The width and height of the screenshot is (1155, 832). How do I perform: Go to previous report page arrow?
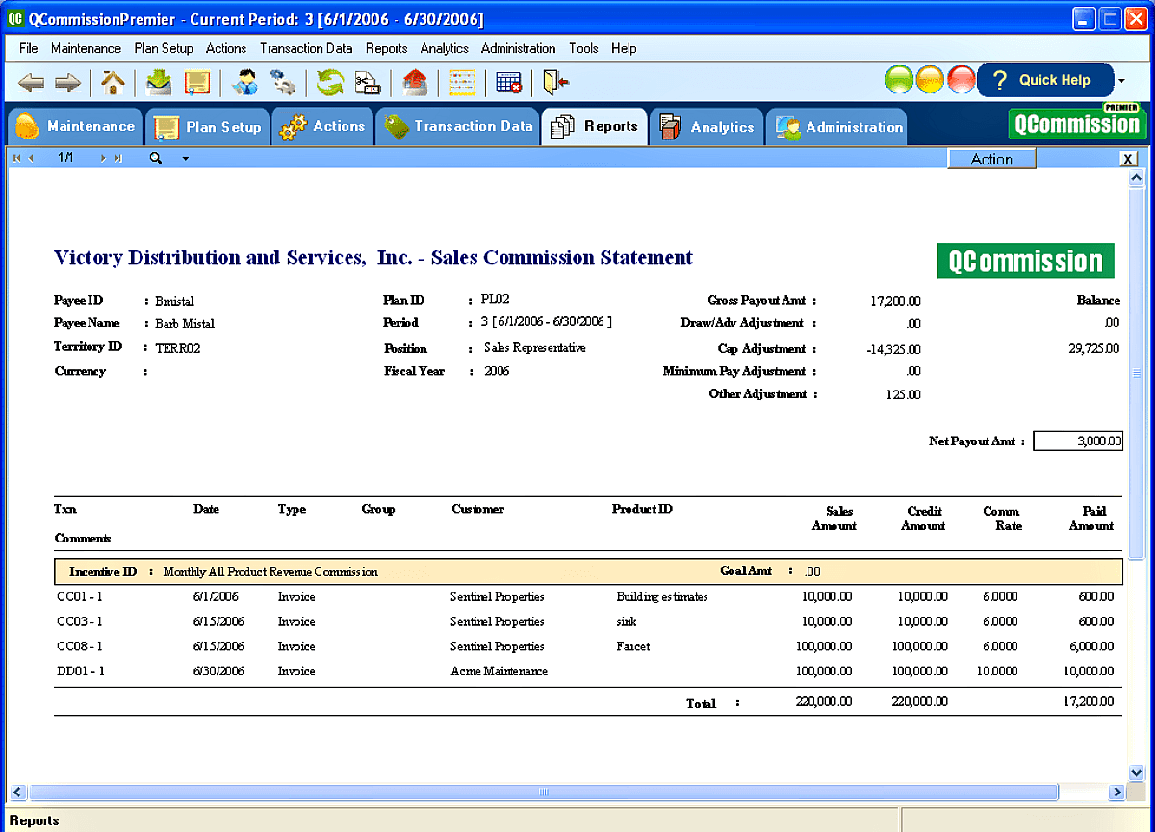click(x=31, y=158)
